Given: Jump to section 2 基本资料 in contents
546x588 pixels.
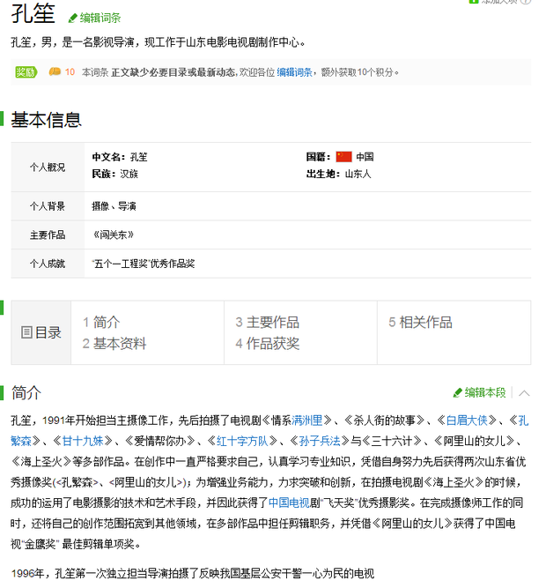Looking at the screenshot, I should (x=114, y=344).
